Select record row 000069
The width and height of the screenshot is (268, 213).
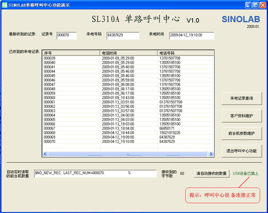[x=128, y=137]
